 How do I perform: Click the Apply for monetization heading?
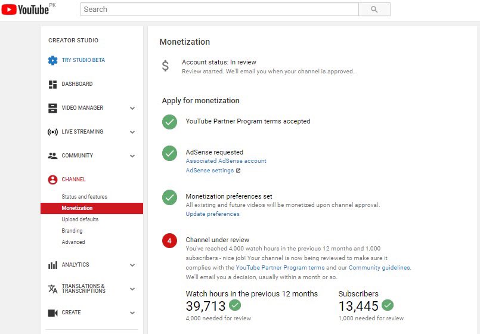tap(200, 101)
